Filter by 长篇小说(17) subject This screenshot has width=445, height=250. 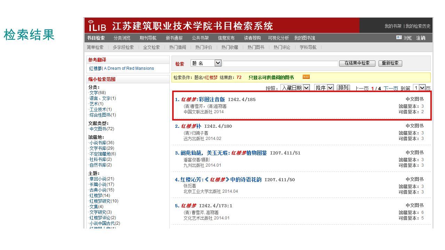click(x=102, y=184)
